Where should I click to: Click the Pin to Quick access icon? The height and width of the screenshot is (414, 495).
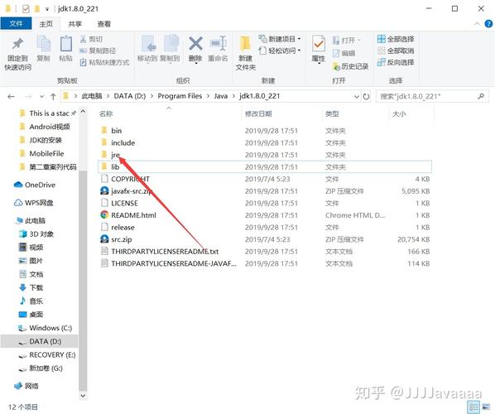click(x=17, y=44)
